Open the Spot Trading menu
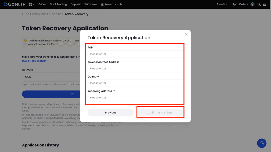The height and width of the screenshot is (152, 271). click(58, 4)
